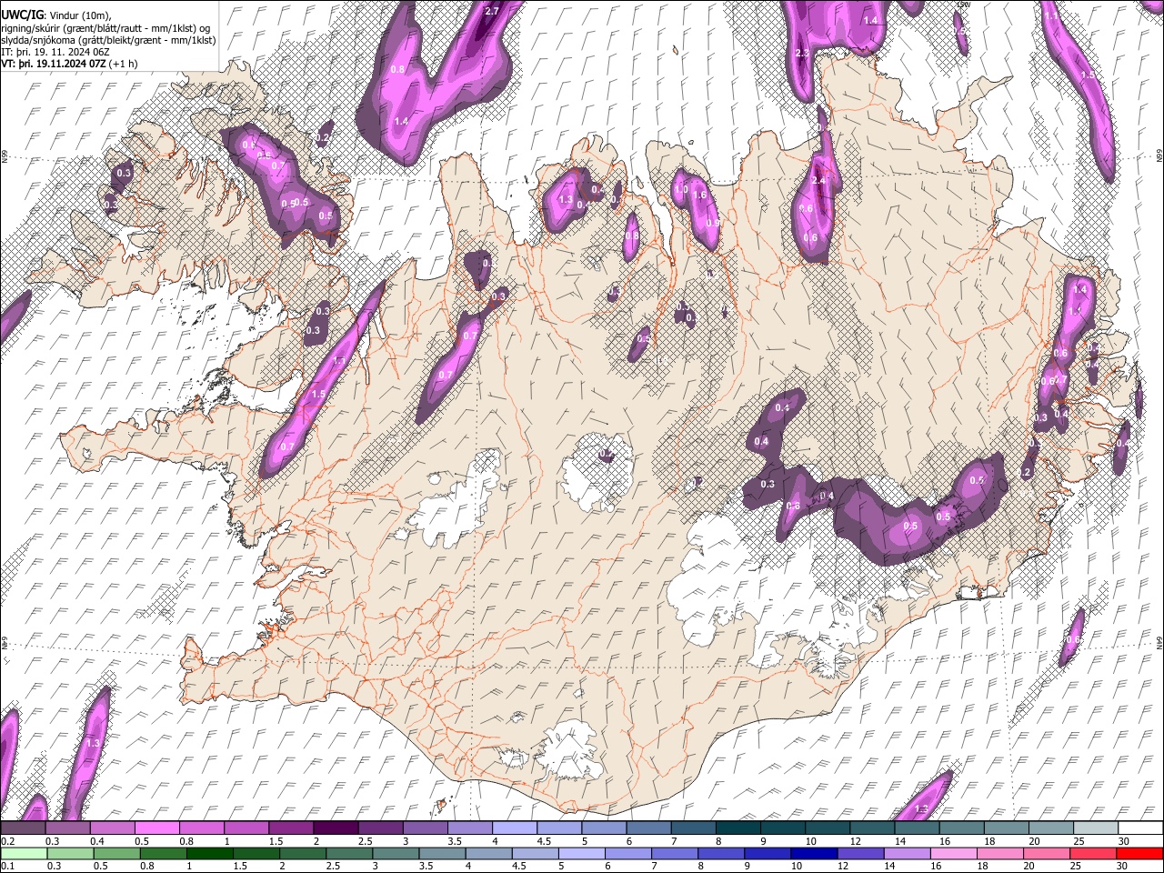This screenshot has width=1164, height=873.
Task: Select the 'slydda/snjókoma' legend description line
Action: [108, 40]
